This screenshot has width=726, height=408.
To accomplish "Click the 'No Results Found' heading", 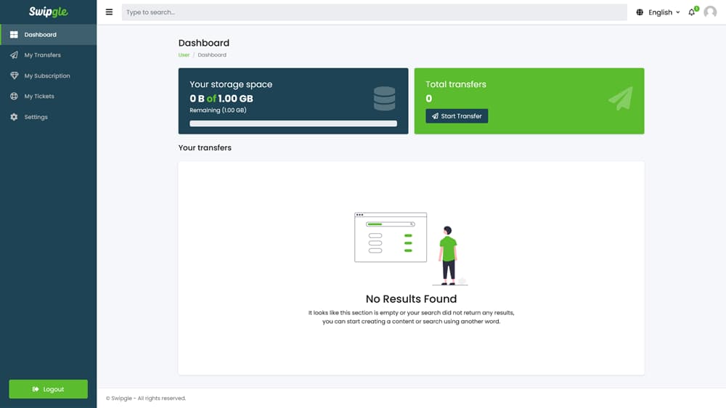I will click(x=411, y=298).
